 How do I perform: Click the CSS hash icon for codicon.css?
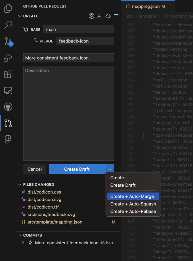(x=23, y=192)
